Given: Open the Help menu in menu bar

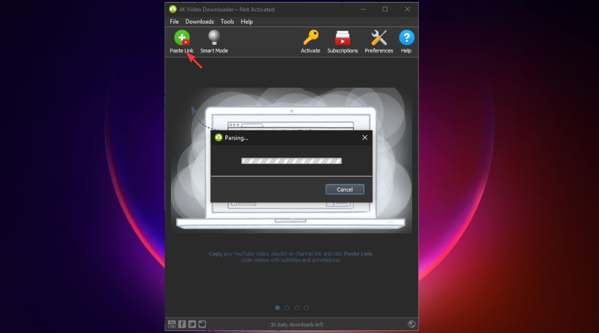Looking at the screenshot, I should click(x=247, y=22).
